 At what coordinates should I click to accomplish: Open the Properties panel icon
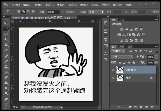(106, 31)
